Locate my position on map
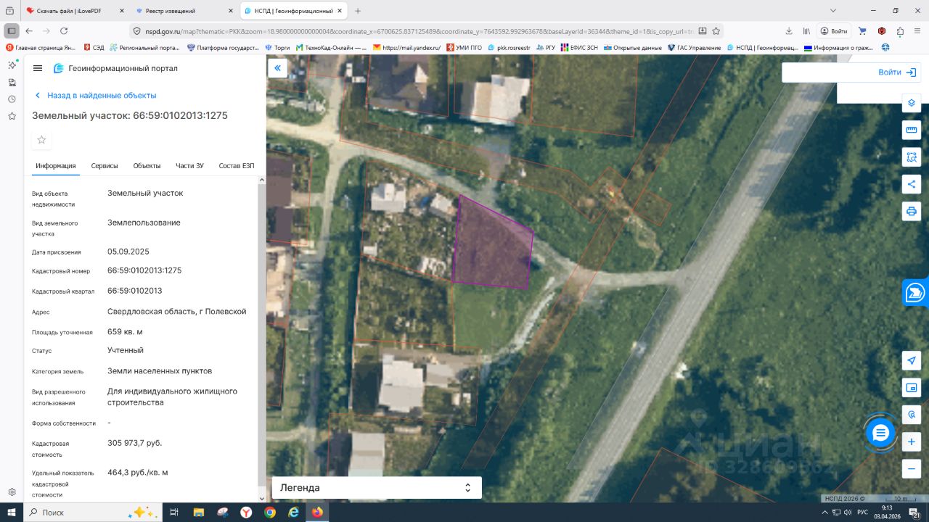This screenshot has width=929, height=522. point(912,360)
